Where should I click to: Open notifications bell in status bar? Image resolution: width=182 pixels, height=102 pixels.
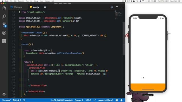click(x=121, y=100)
